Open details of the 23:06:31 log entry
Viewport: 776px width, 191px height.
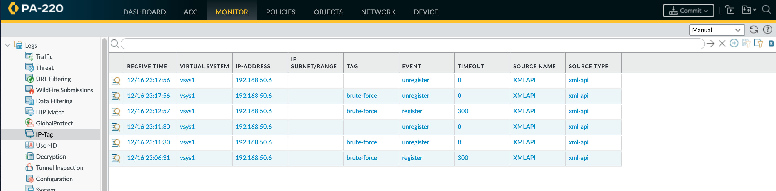point(116,158)
